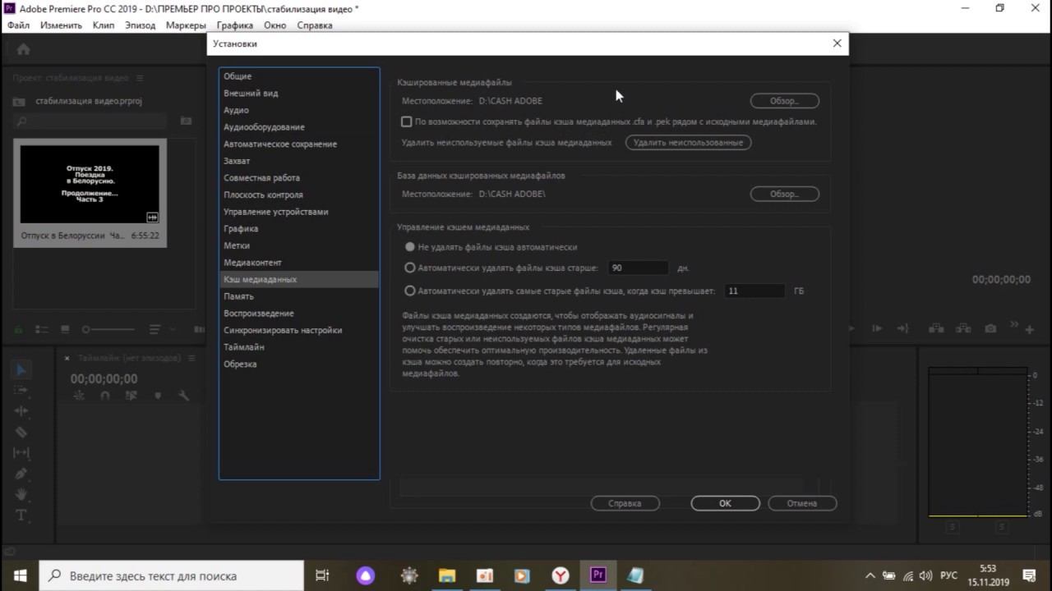Viewport: 1052px width, 591px height.
Task: Open the Графика menu in menu bar
Action: (x=235, y=25)
